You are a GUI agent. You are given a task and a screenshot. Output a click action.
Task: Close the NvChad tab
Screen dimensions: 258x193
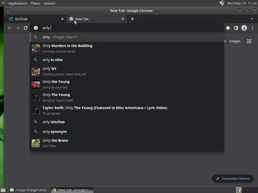(62, 19)
